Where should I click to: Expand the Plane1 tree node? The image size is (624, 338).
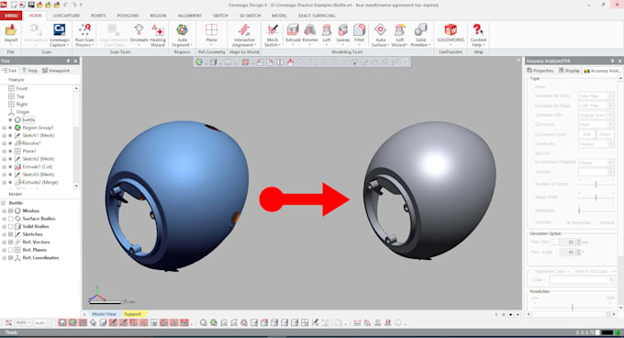tap(5, 152)
